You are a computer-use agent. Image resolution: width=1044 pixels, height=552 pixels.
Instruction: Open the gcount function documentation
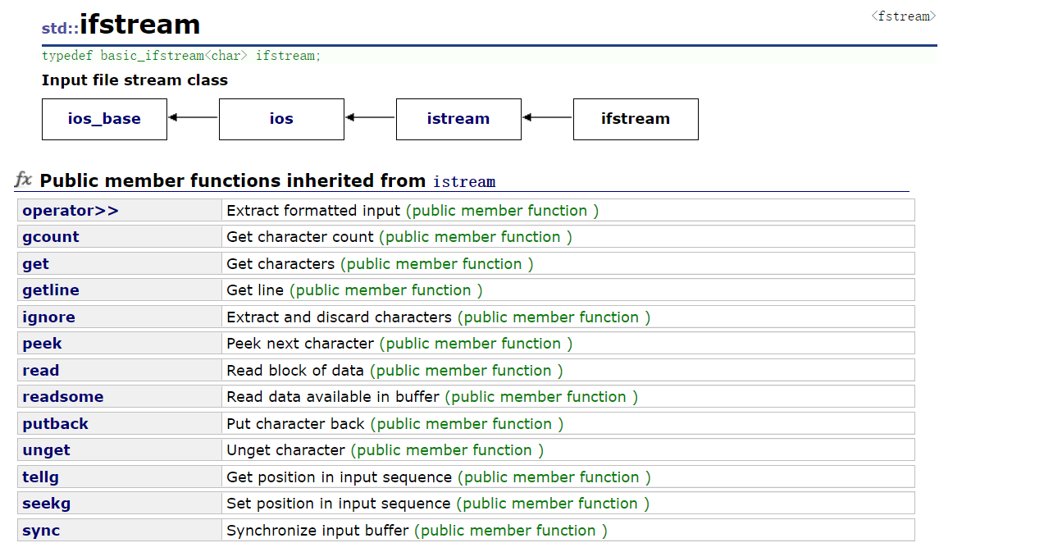tap(50, 236)
